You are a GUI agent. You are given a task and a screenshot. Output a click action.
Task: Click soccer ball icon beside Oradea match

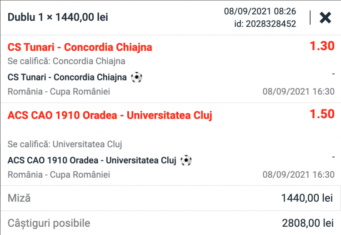[x=186, y=160]
